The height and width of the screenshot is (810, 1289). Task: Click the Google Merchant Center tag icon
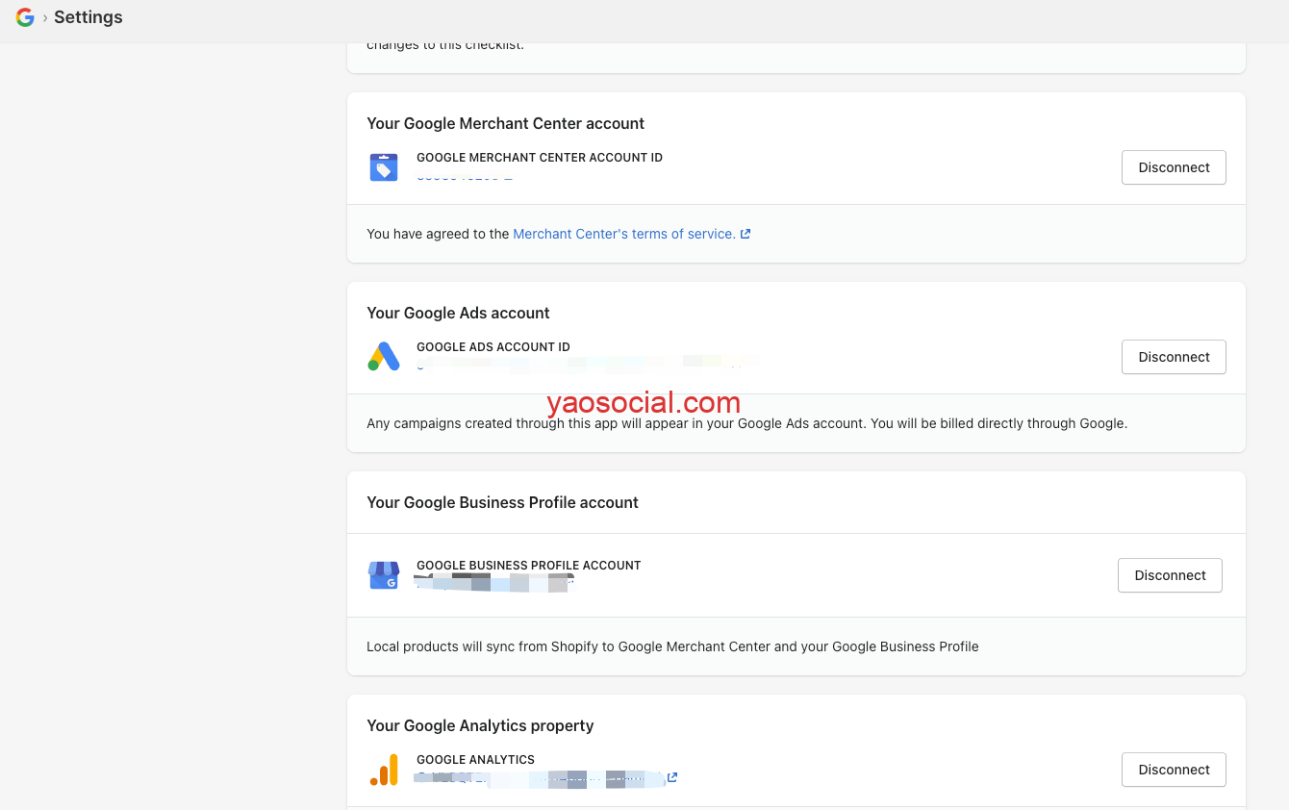pos(384,167)
